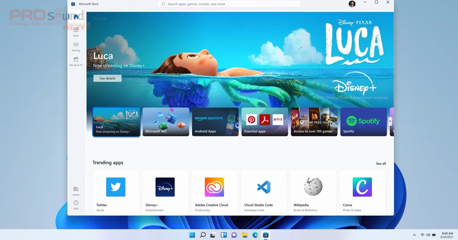Select the Visual Studio Code app

click(x=263, y=192)
